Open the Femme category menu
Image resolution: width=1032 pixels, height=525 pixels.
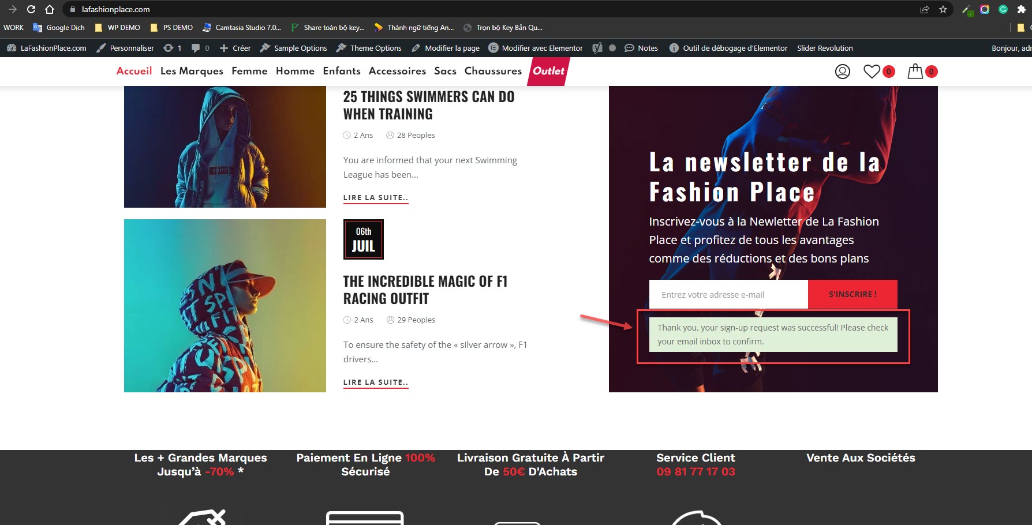coord(249,71)
